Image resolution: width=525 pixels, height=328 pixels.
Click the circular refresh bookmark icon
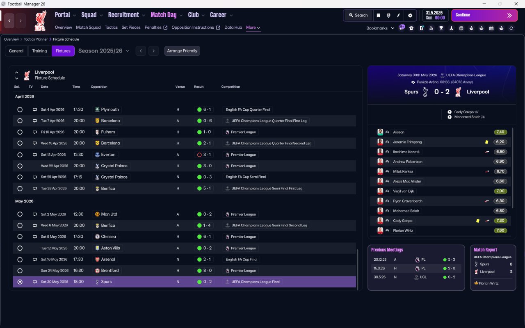point(511,28)
